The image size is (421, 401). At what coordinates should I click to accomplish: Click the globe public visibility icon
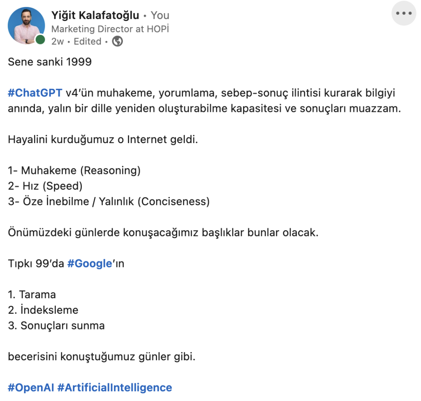[117, 42]
